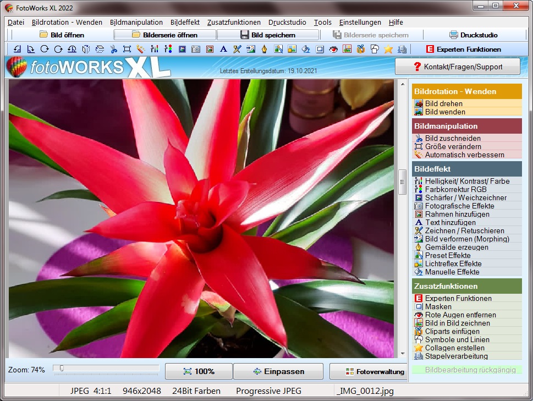Open the Druckstudio menu in the menu bar
The width and height of the screenshot is (533, 401).
(x=287, y=23)
